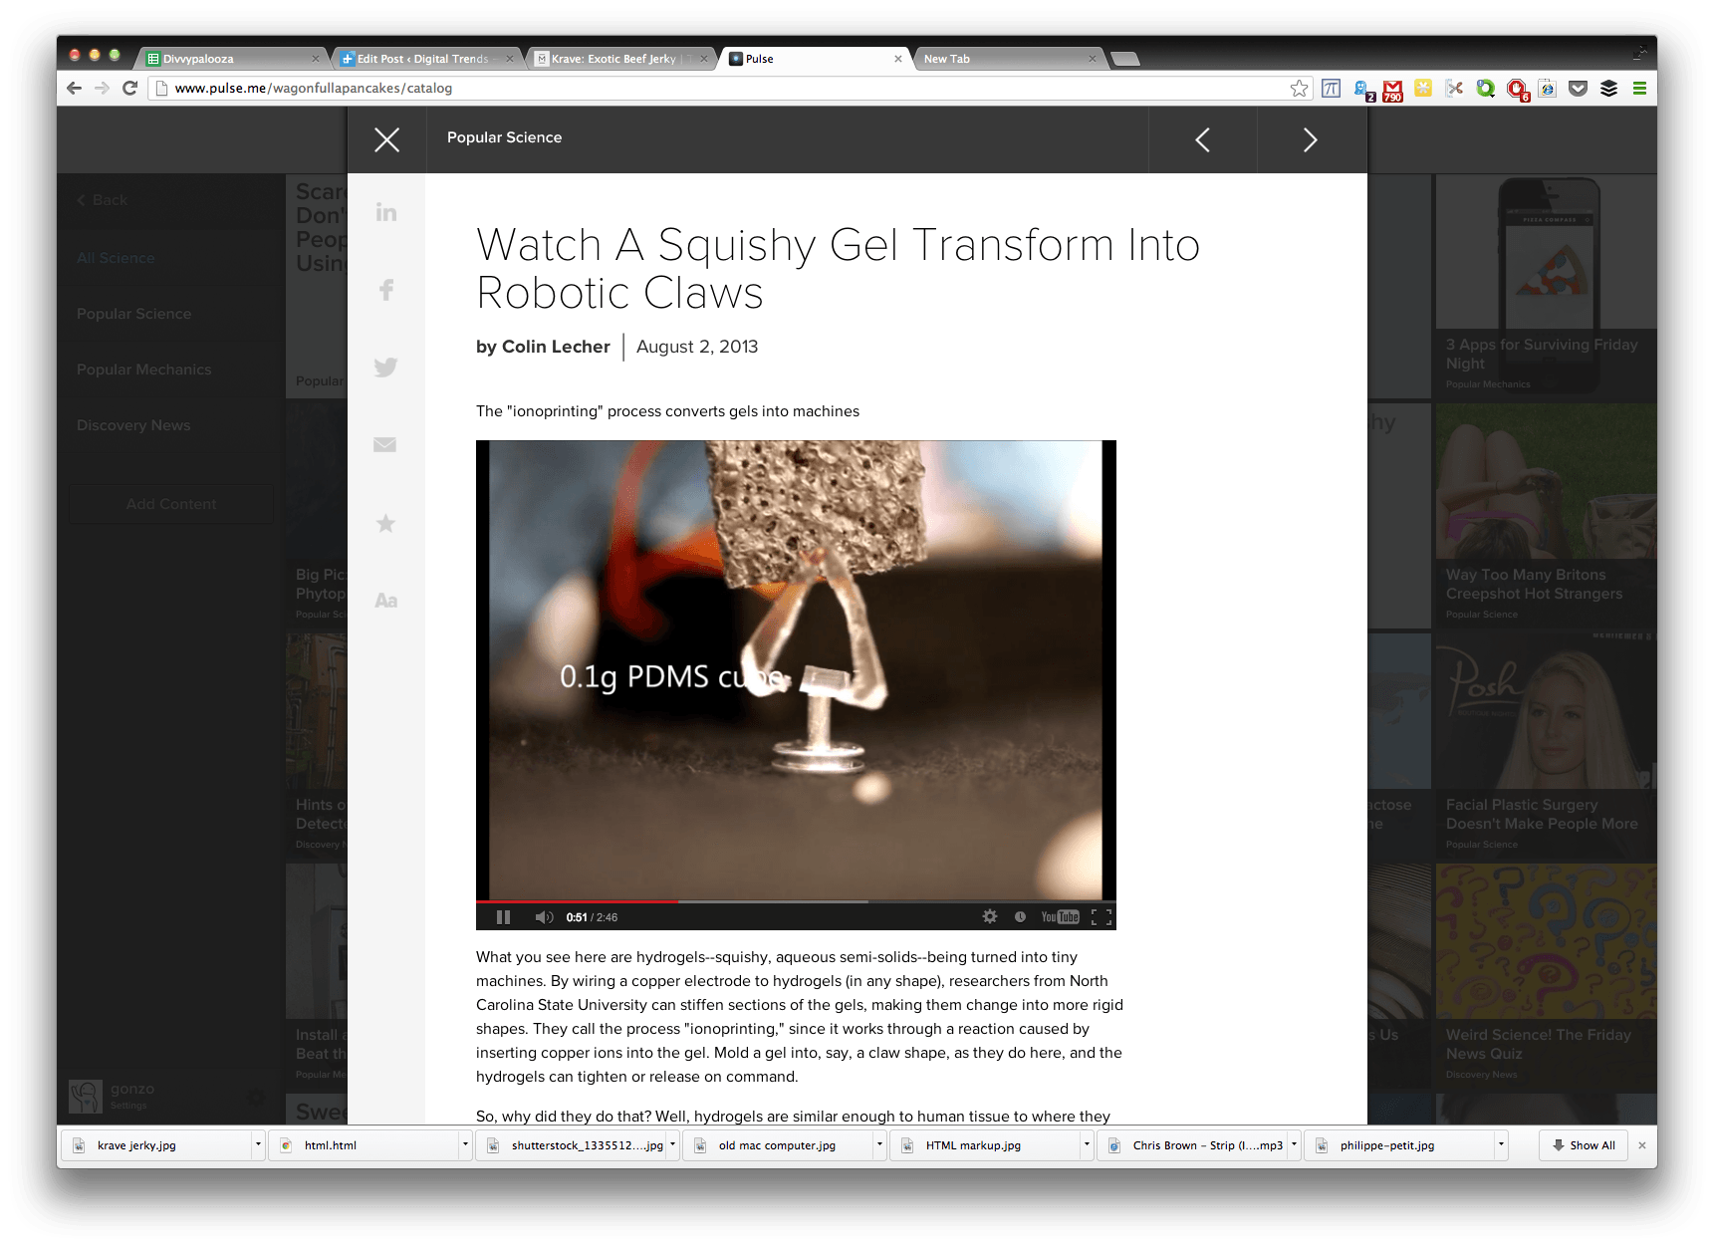
Task: Toggle video fullscreen mode
Action: click(1102, 917)
